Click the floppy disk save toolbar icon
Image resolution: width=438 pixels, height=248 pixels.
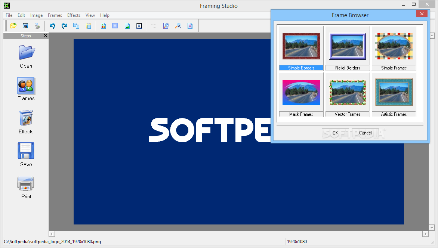[25, 26]
